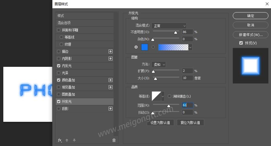Image resolution: width=271 pixels, height=146 pixels.
Task: Open the 方法 dropdown showing 柔和
Action: pos(159,65)
